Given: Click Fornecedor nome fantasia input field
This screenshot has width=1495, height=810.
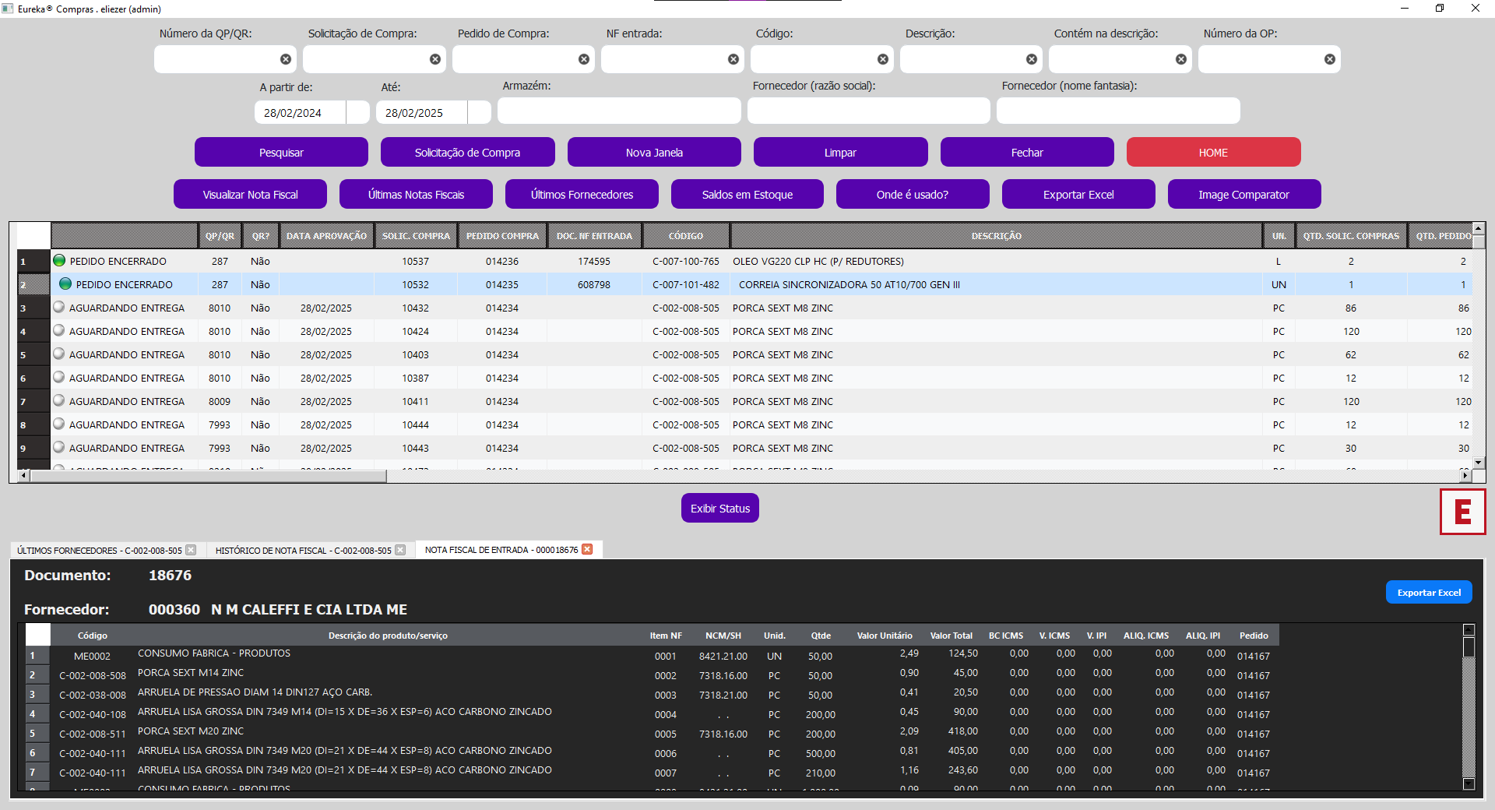Looking at the screenshot, I should pos(1118,111).
